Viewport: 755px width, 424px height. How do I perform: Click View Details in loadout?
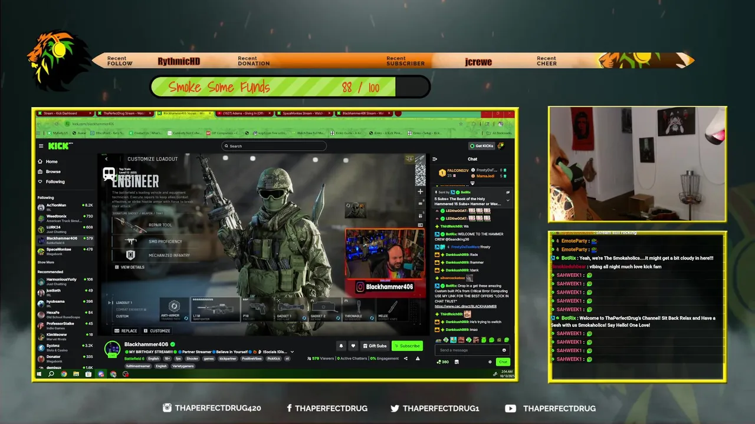click(130, 267)
